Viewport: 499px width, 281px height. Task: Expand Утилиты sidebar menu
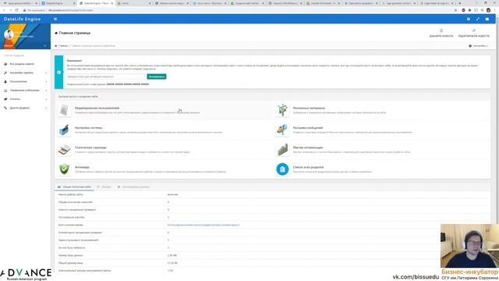point(25,99)
